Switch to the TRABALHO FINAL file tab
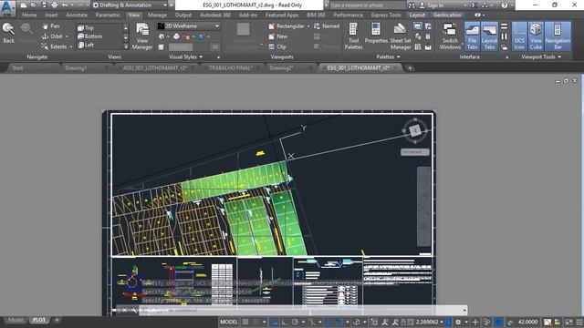Image resolution: width=584 pixels, height=328 pixels. (x=230, y=68)
